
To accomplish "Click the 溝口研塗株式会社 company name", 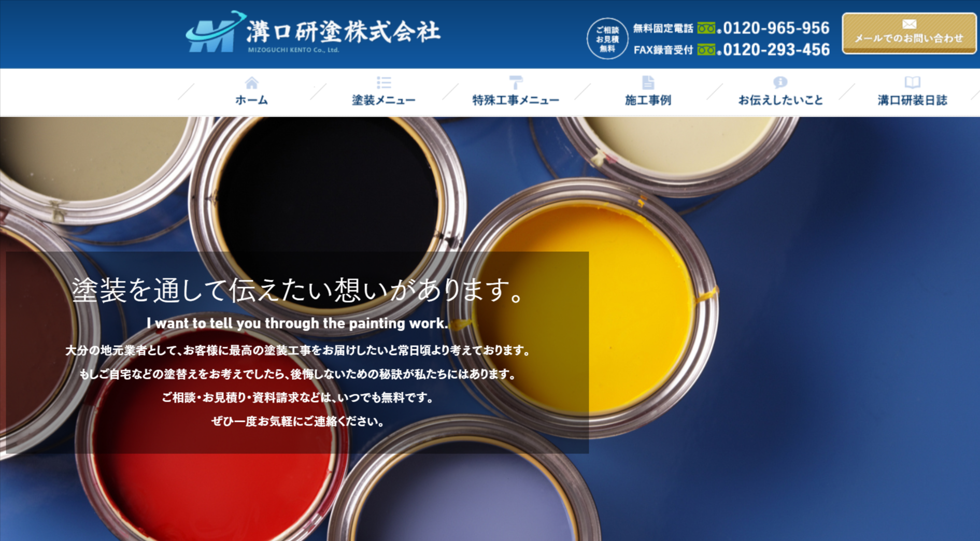I will (x=343, y=31).
